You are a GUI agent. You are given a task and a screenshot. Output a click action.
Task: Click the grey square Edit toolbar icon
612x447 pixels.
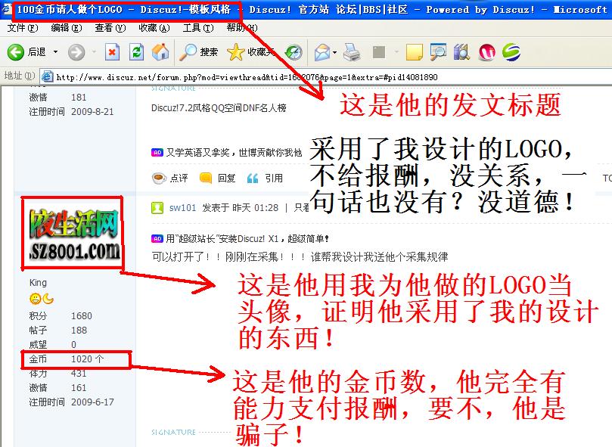coord(379,52)
